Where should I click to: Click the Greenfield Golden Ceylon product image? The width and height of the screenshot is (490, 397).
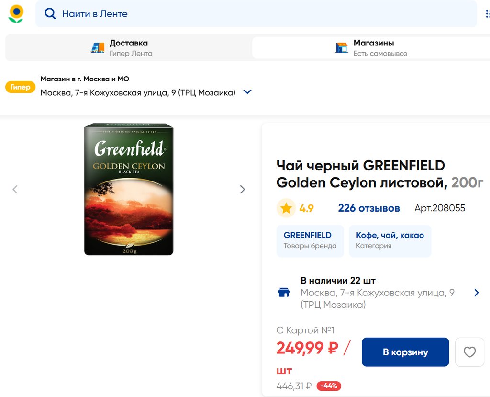(129, 189)
